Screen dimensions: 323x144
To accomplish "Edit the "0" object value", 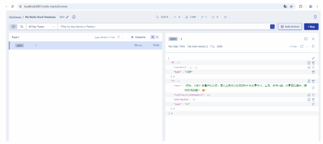I will tap(309, 63).
